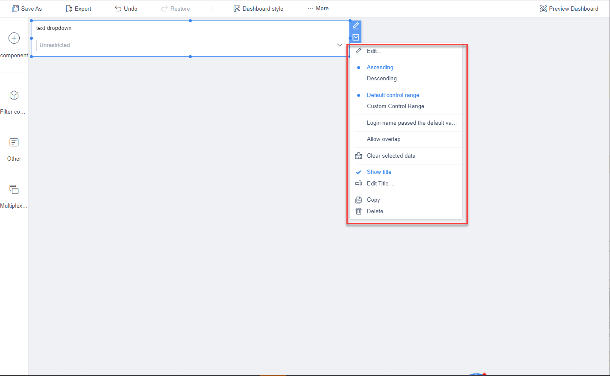Undo the last change

pos(126,9)
